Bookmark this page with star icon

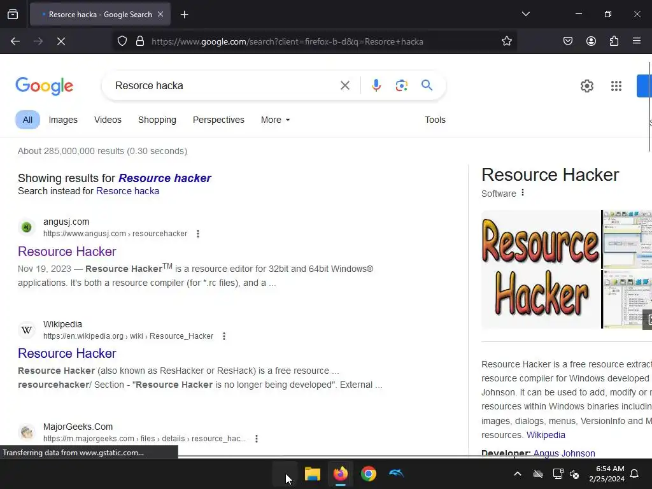tap(506, 41)
